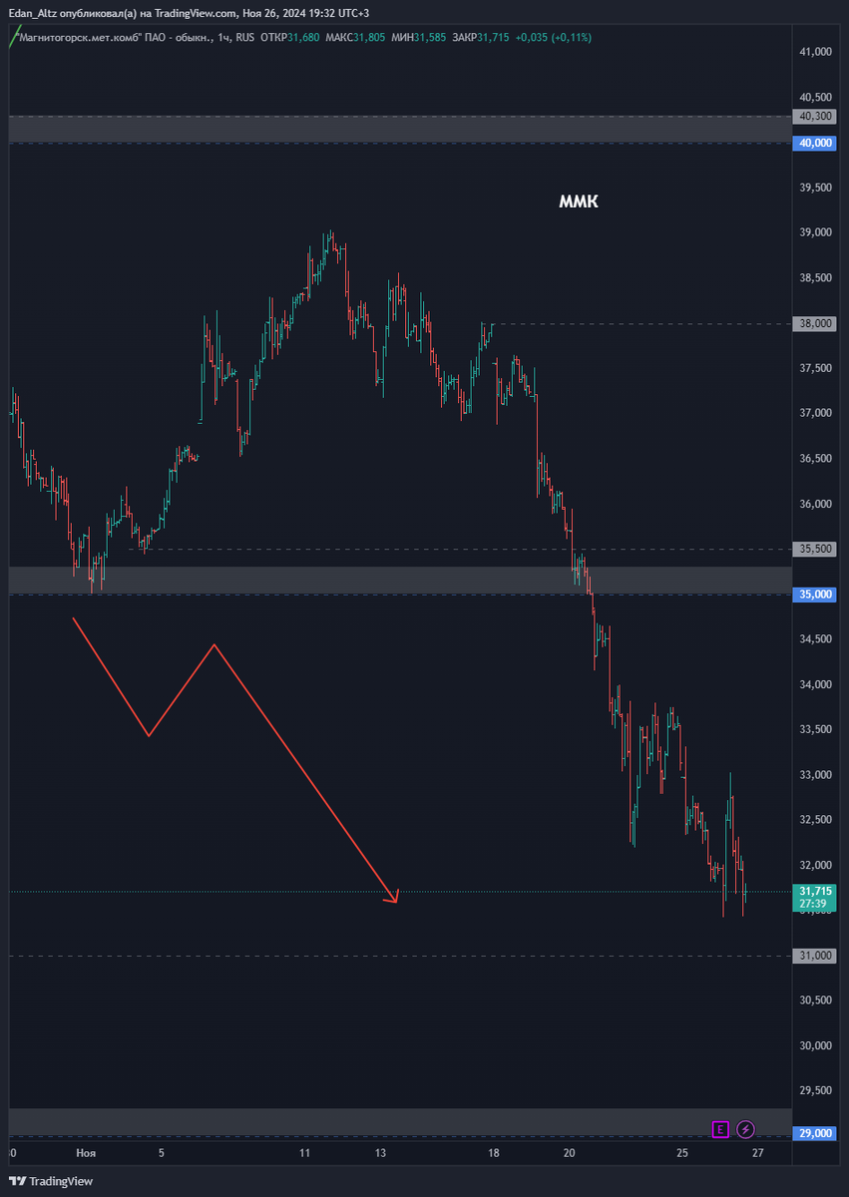This screenshot has width=849, height=1197.
Task: Click the publisher name Edan_Altz in header
Action: pyautogui.click(x=32, y=12)
